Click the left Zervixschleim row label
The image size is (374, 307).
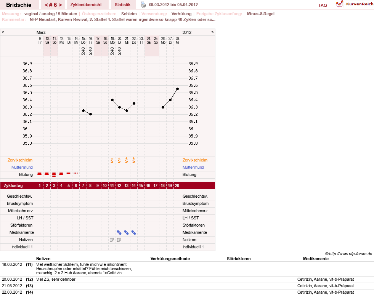click(20, 160)
